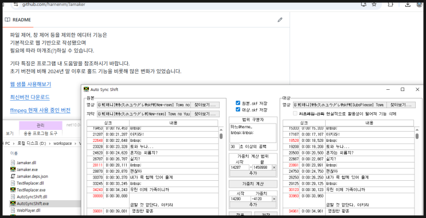Select the Jamaker.dll file icon
The width and height of the screenshot is (426, 218).
click(x=13, y=162)
